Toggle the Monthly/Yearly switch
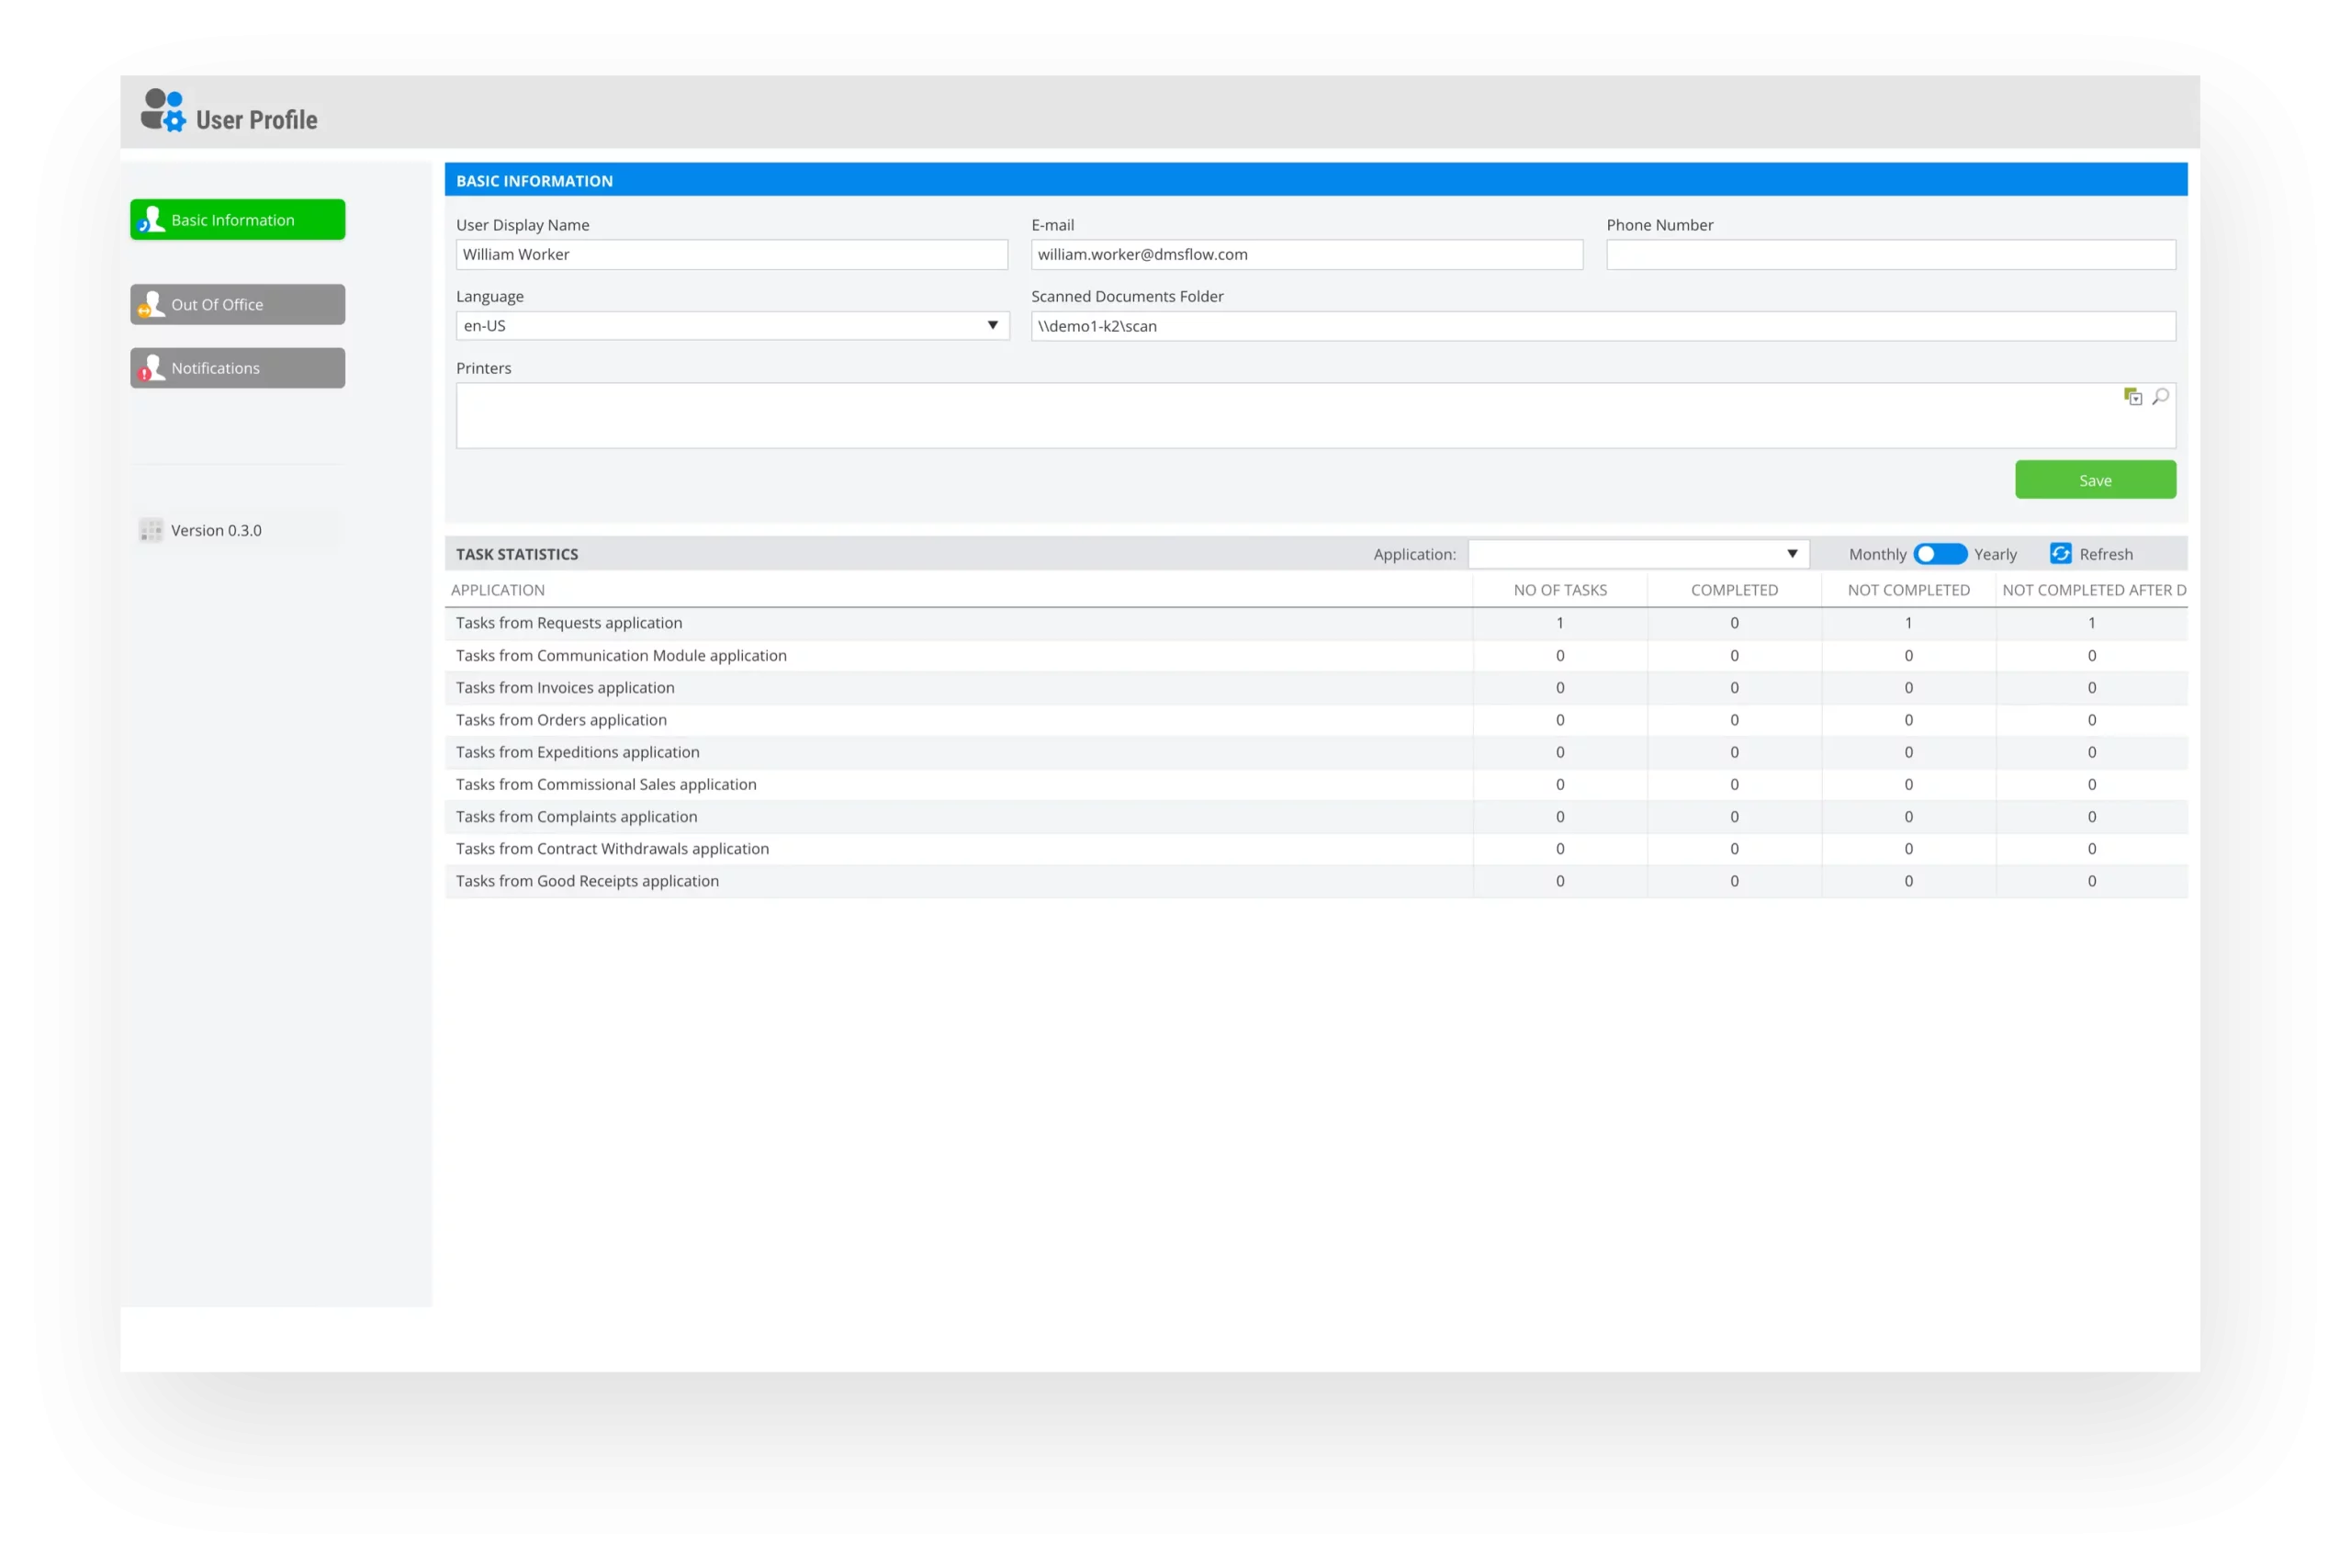This screenshot has height=1568, width=2351. (1940, 554)
